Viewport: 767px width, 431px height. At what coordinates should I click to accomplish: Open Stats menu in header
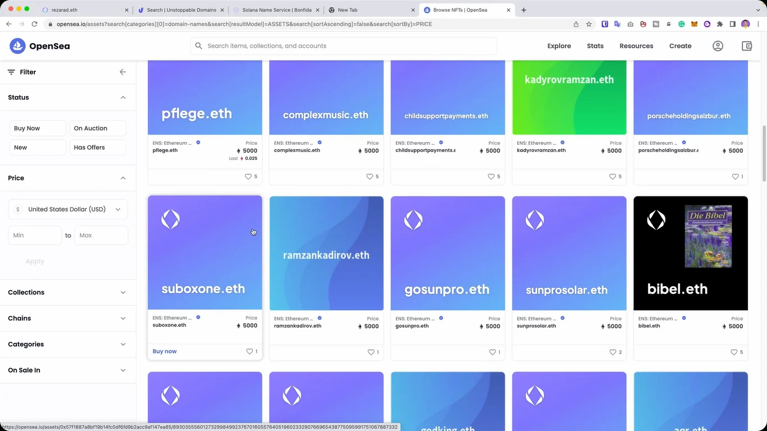click(595, 46)
